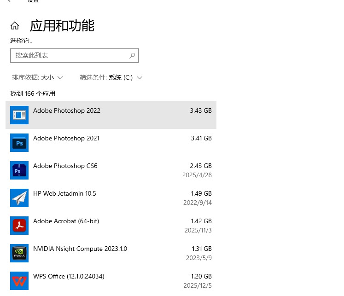Viewport: 344px width, 296px height.
Task: Select the Adobe Photoshop CS6 name
Action: click(x=65, y=166)
